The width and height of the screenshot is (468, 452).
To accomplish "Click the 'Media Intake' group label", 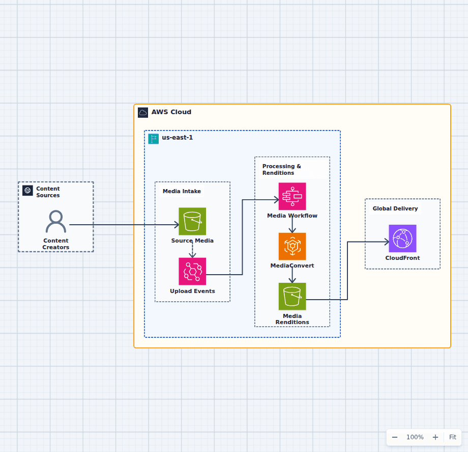I will click(x=182, y=191).
